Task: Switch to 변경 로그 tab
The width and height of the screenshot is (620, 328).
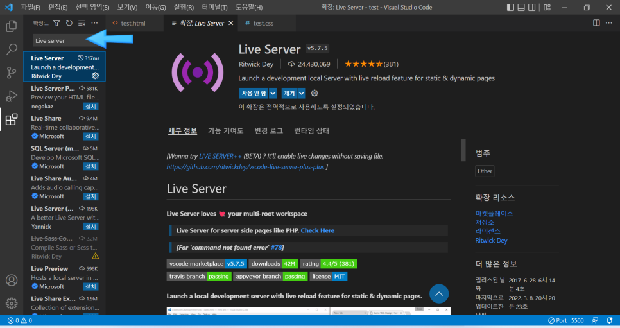Action: (x=268, y=131)
